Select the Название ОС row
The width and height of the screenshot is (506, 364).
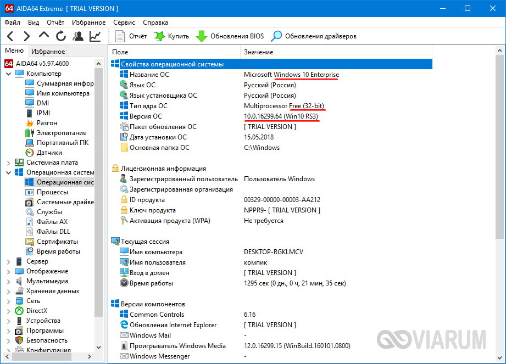point(271,75)
